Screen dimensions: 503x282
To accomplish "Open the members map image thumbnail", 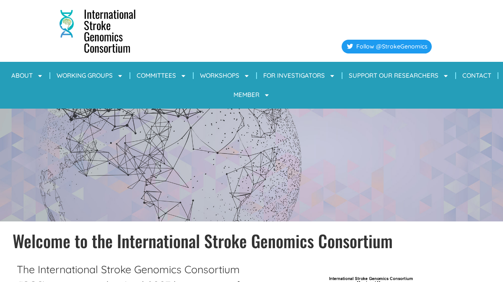I will 371,279.
